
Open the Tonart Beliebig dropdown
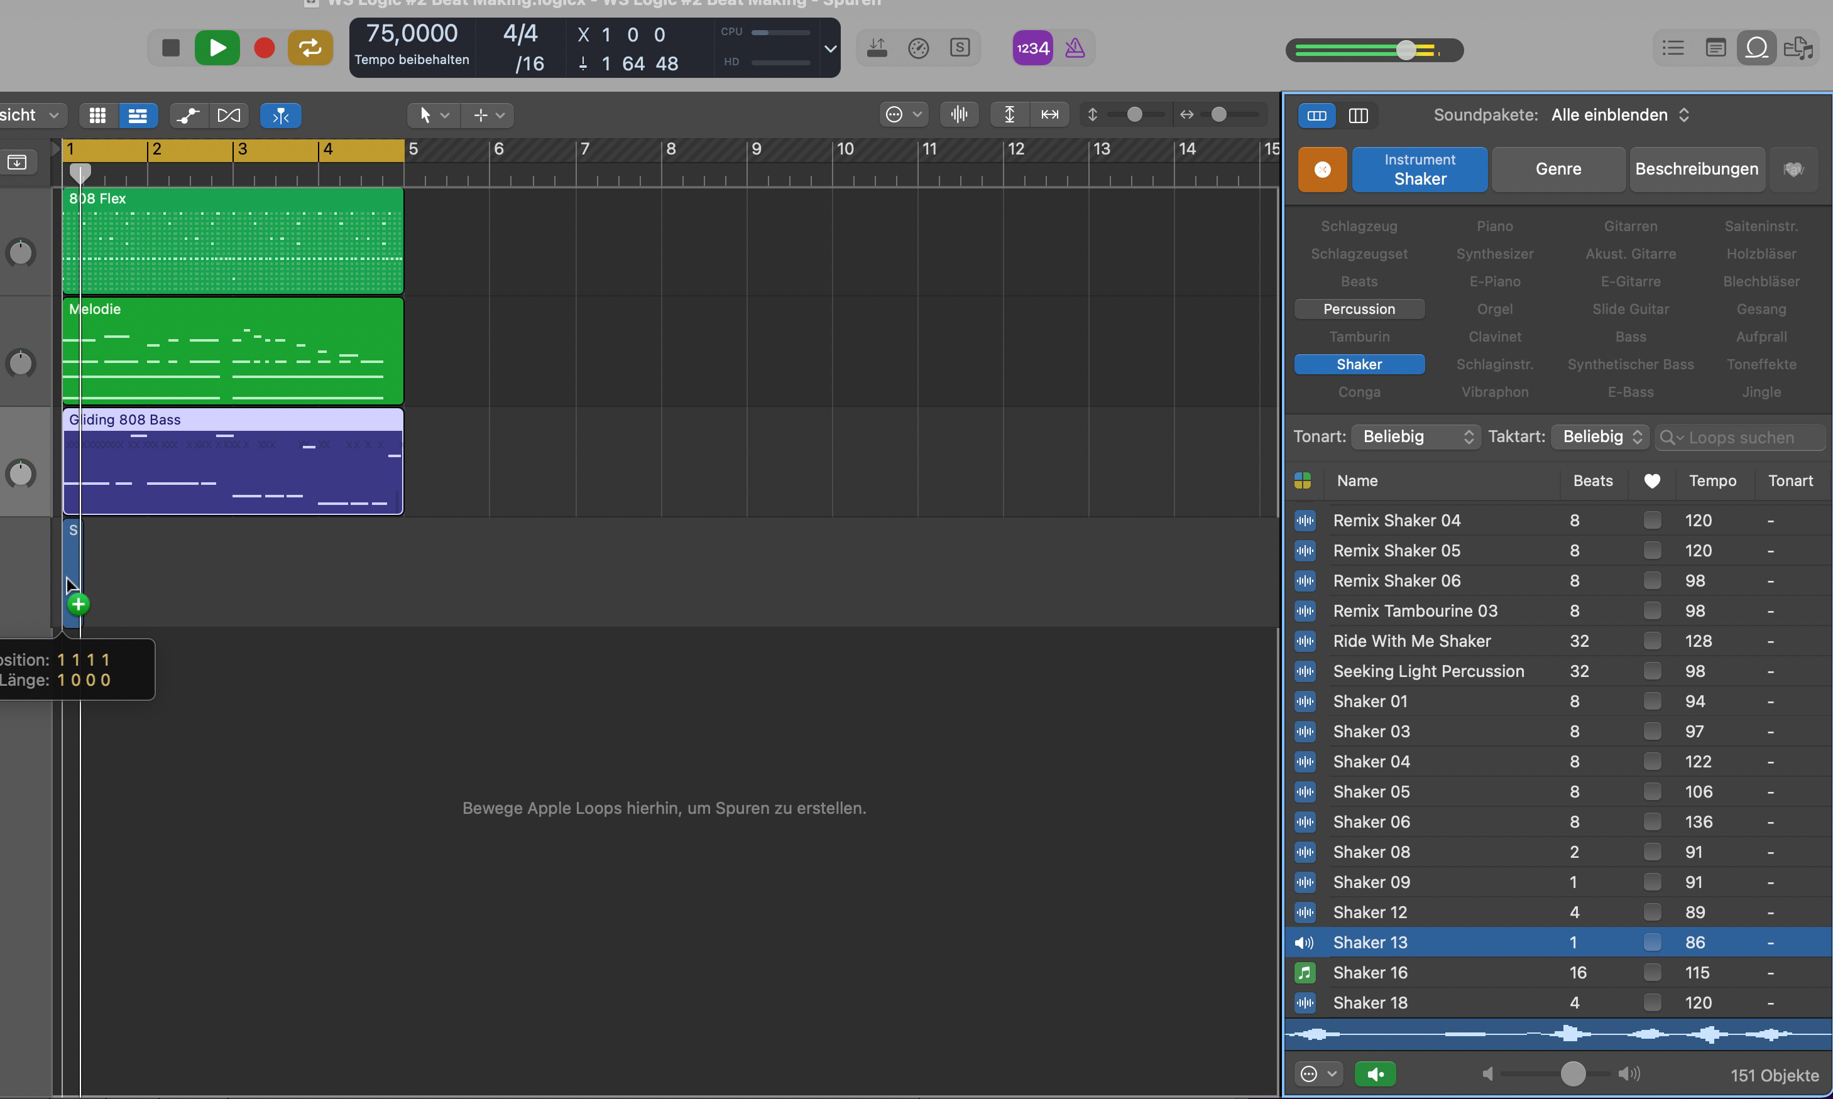(1416, 437)
